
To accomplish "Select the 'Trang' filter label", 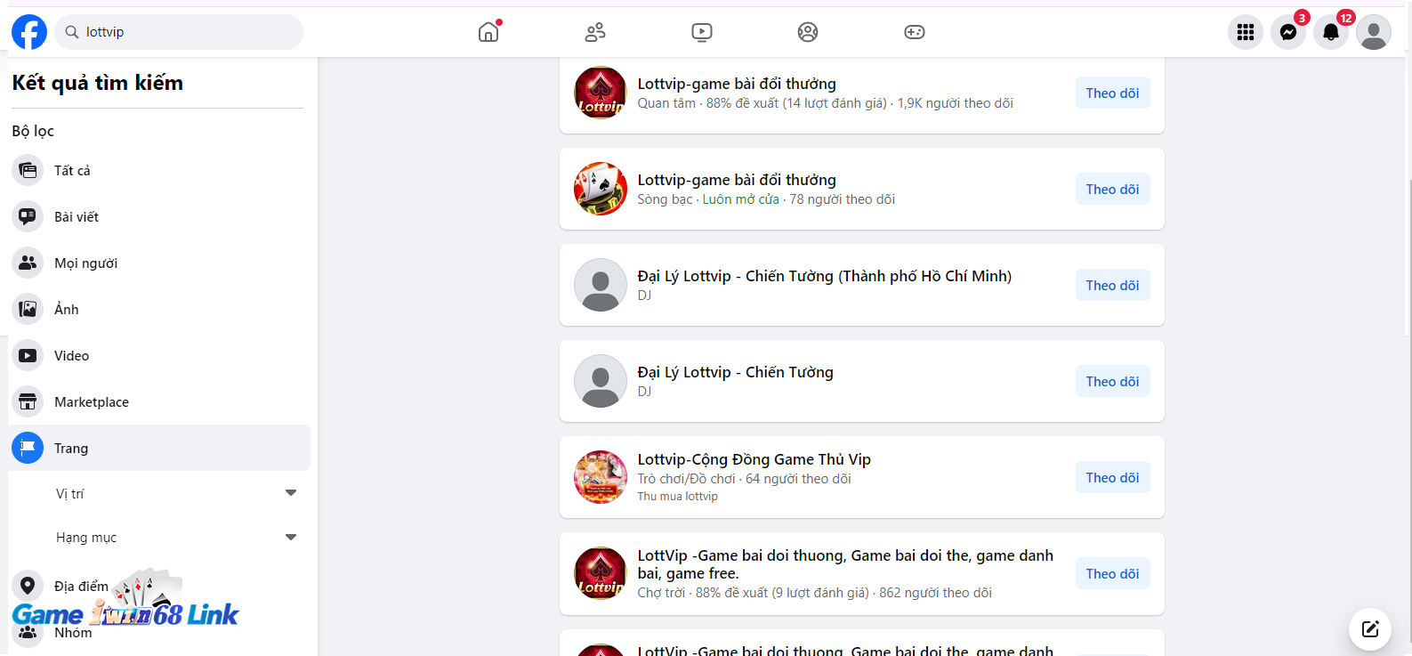I will (x=71, y=448).
